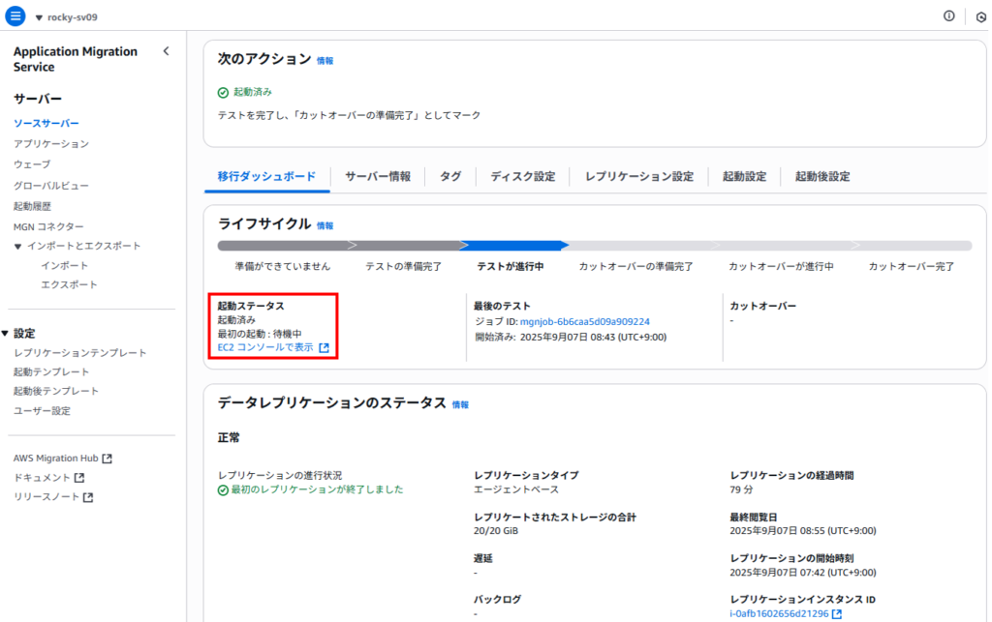Click 情報 link next to ライフサイクル
The height and width of the screenshot is (622, 992).
(325, 226)
